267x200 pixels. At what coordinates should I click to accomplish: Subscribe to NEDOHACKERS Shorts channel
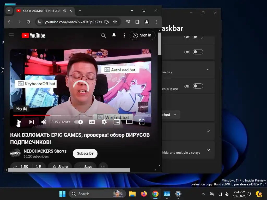click(85, 153)
